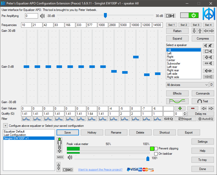Viewport: 217px width, 175px height.
Task: Remove a band with the red minus
Action: click(193, 108)
